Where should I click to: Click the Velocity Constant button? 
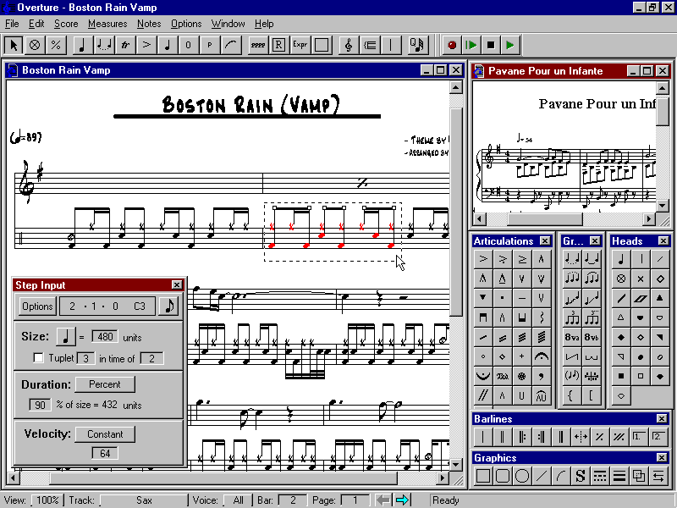[104, 433]
